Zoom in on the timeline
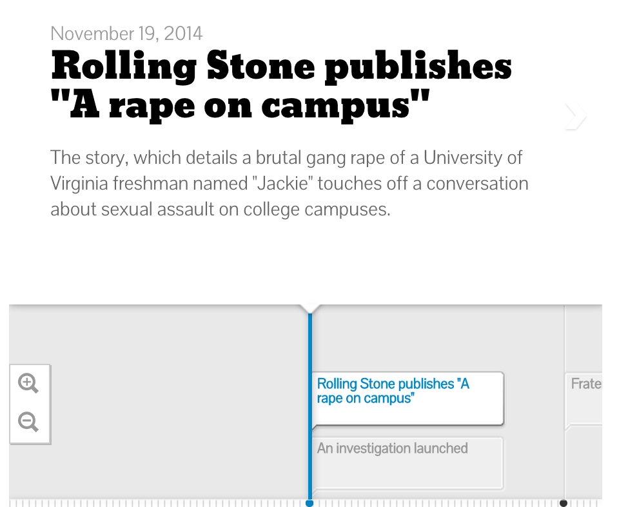 tap(28, 383)
